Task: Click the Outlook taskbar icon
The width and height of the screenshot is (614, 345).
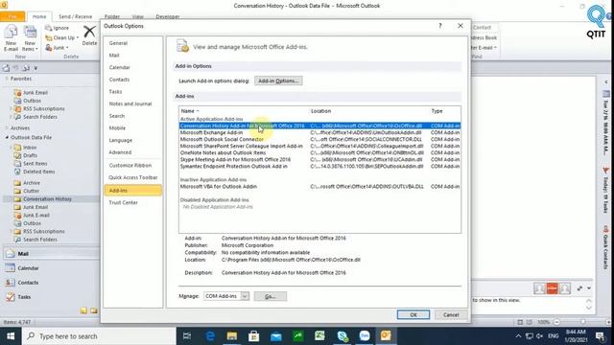Action: [x=386, y=336]
